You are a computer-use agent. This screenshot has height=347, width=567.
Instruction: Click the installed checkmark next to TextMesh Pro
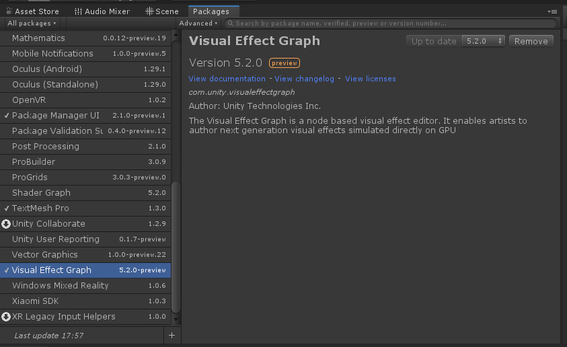pos(6,208)
